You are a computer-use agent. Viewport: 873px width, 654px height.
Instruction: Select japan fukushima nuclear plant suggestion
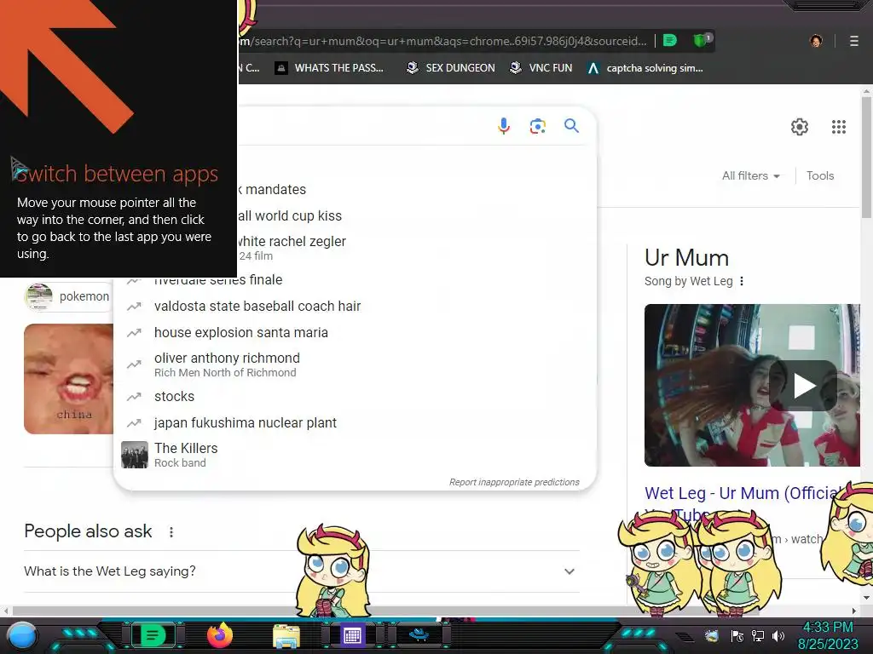click(354, 422)
